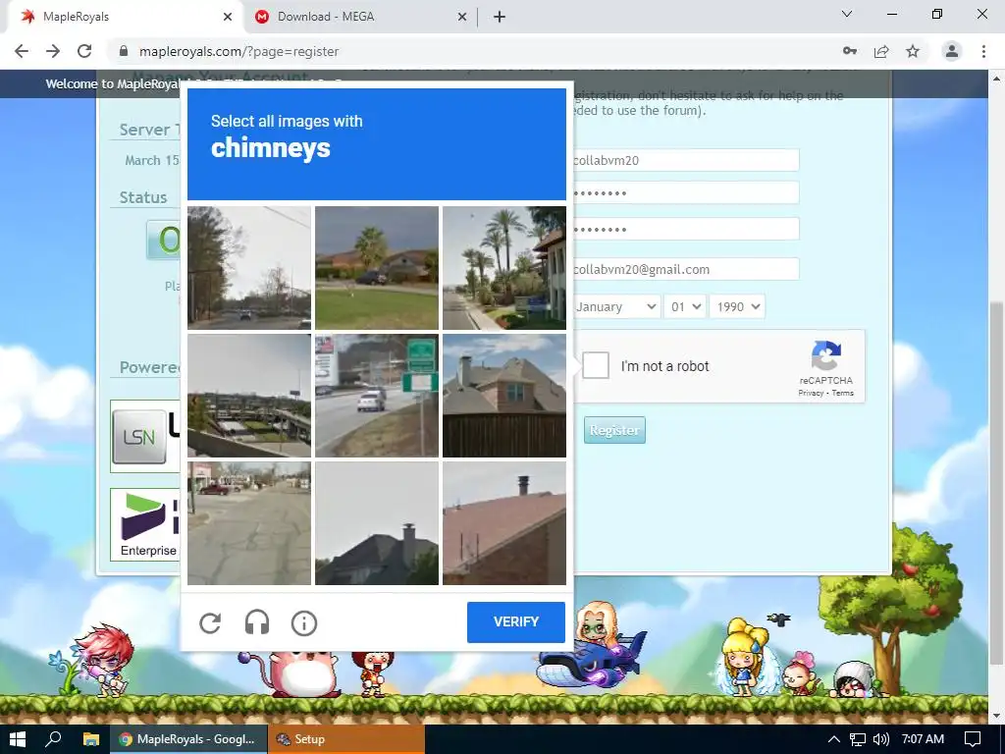Viewport: 1005px width, 754px height.
Task: View site security lock information
Action: coord(124,51)
